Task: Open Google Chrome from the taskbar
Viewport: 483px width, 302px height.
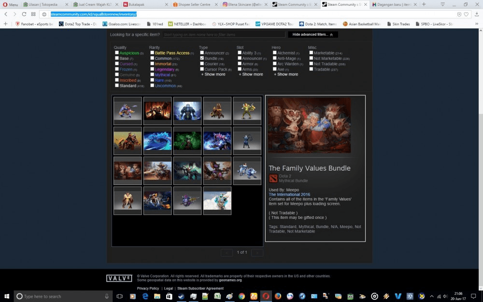Action: (x=242, y=296)
